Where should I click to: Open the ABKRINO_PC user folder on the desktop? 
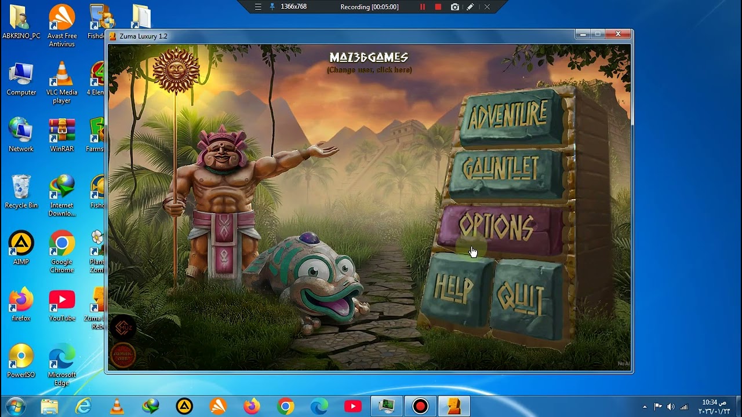pos(21,21)
